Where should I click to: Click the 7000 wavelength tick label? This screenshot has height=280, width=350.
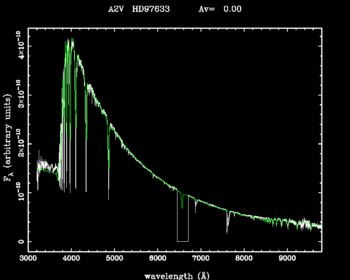point(201,259)
